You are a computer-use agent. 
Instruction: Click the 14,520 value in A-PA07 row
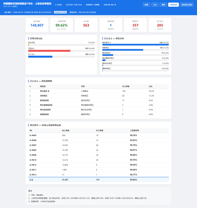coord(65,145)
